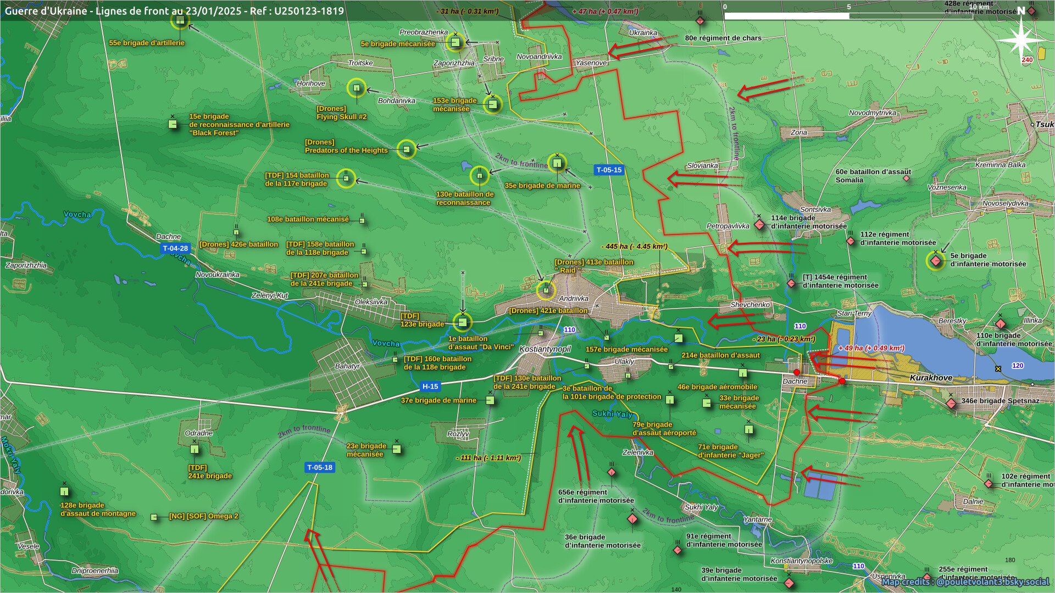Select the Petropavlivka village label
Screen dimensions: 1055x593
point(728,226)
